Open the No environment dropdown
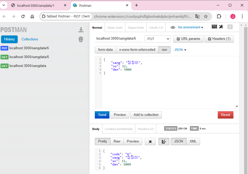Screen dimensions: 248x174 (x=191, y=27)
